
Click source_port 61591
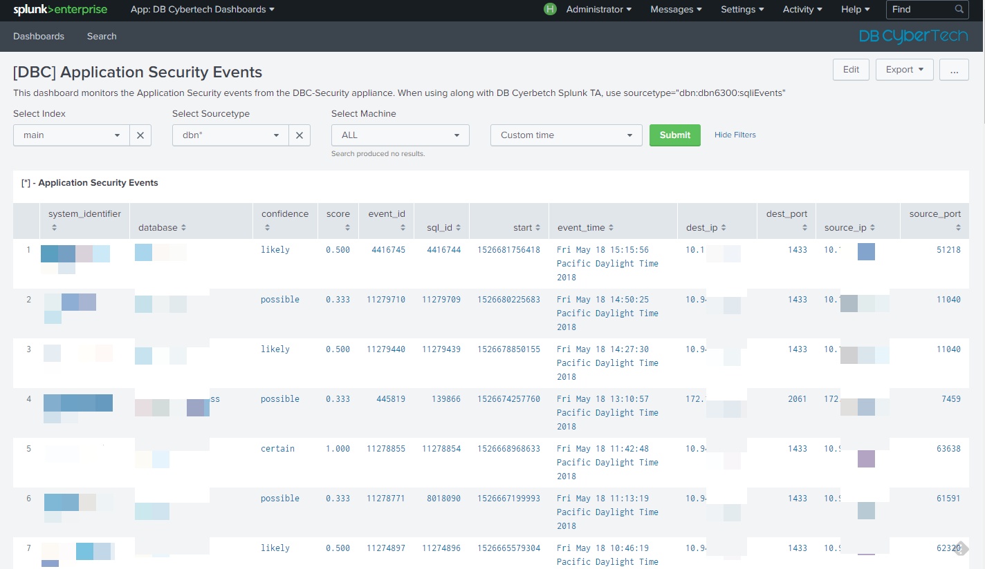[949, 499]
